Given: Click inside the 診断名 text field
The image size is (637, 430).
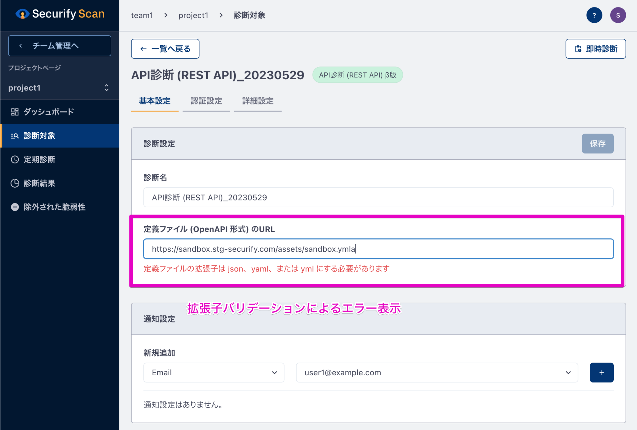Looking at the screenshot, I should click(378, 197).
